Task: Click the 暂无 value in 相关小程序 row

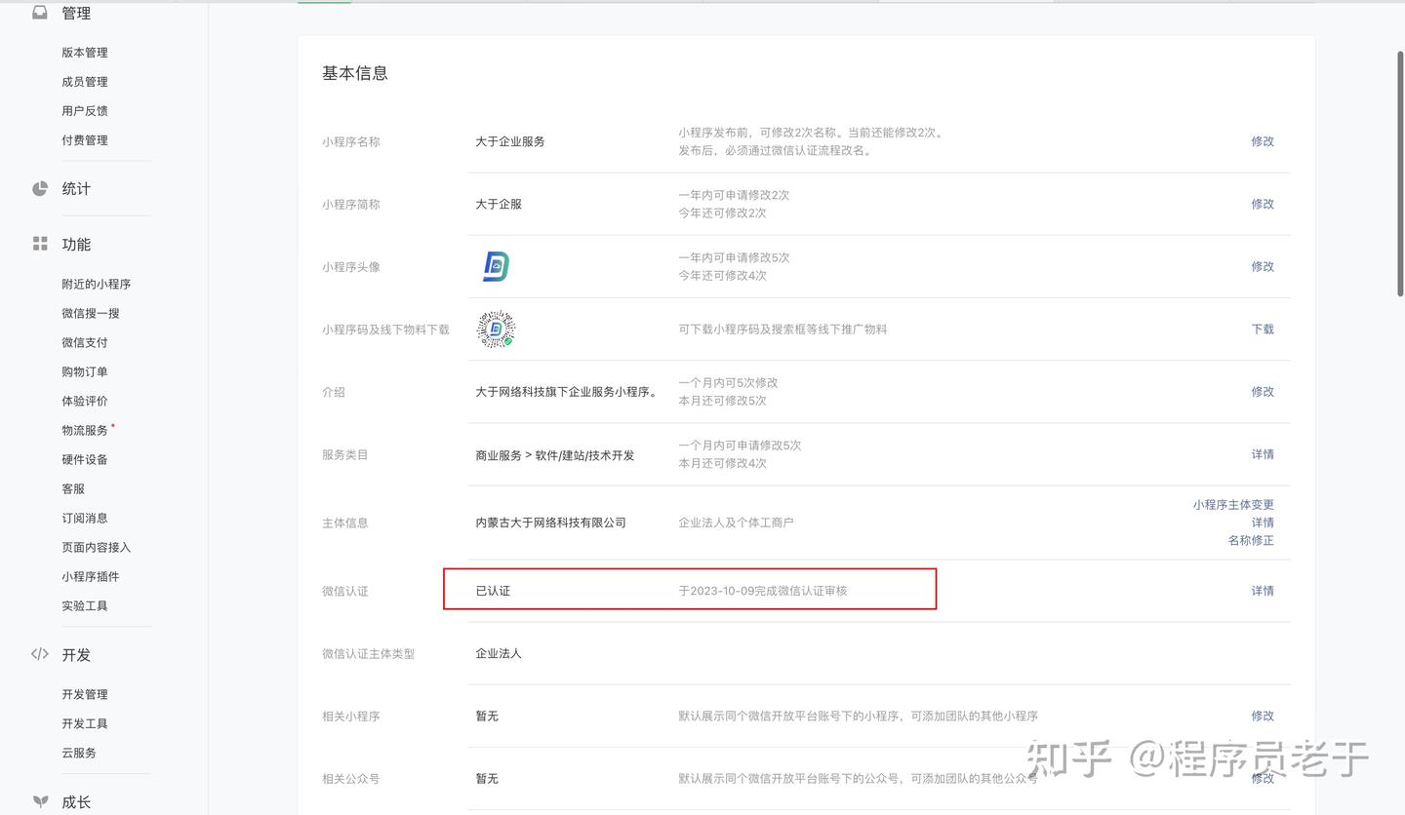Action: tap(487, 716)
